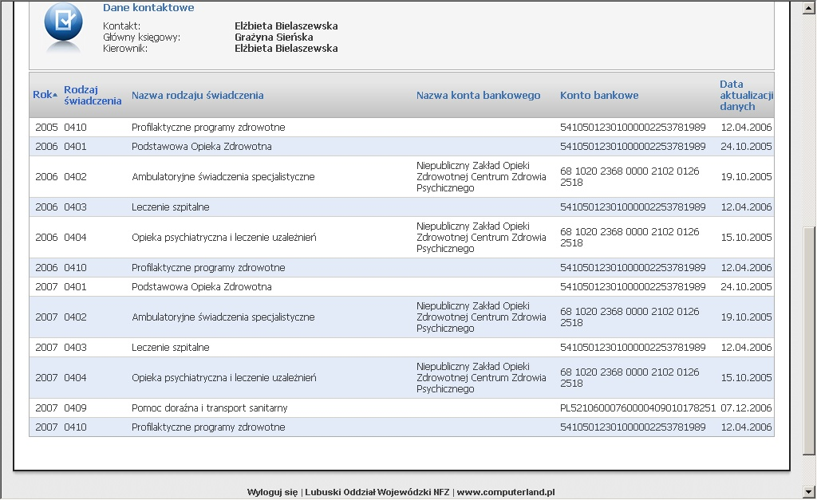Select 2006 Opieka psychiatryczna i leczenie uzależnień
Viewport: 817px width, 500px height.
[x=224, y=237]
